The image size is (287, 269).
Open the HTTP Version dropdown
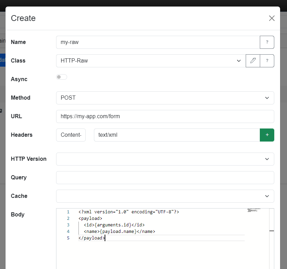[x=165, y=159]
